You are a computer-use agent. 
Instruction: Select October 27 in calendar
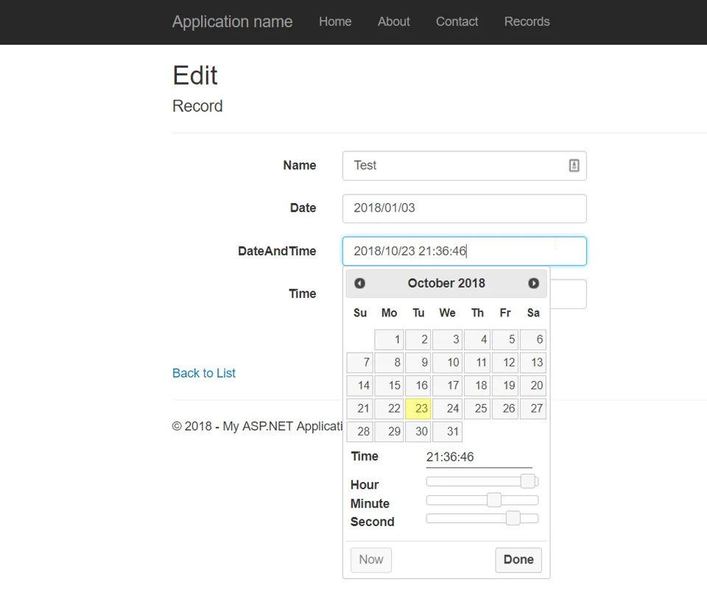(533, 408)
